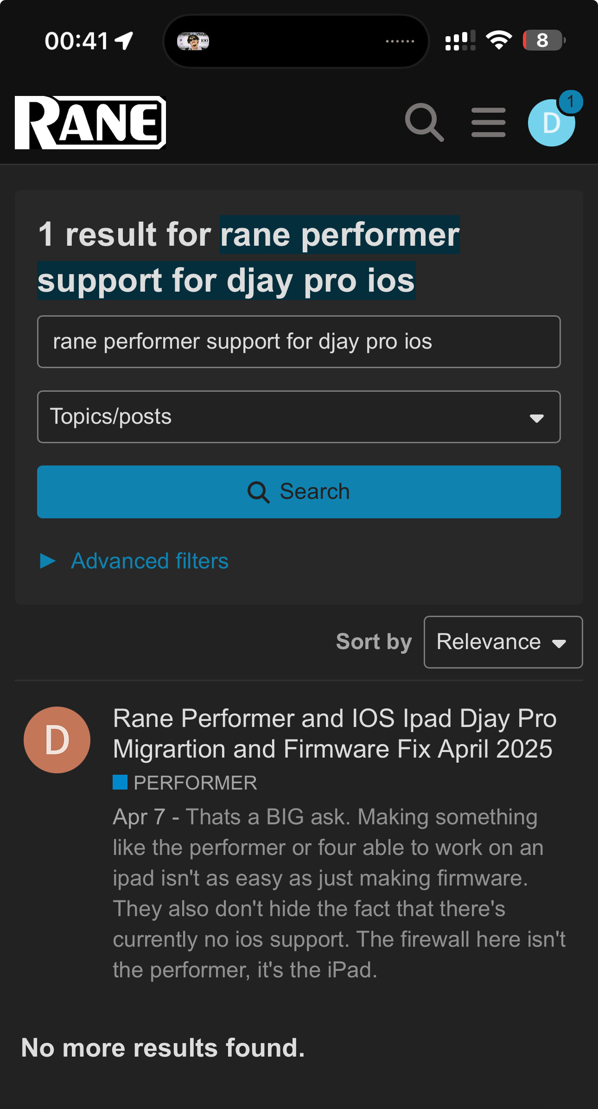
Task: Tap the now-playing thumbnail in Dynamic Island
Action: click(193, 41)
